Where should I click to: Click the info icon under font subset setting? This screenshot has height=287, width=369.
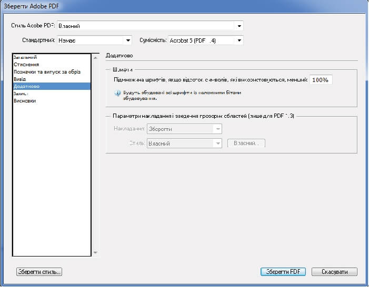[x=117, y=93]
